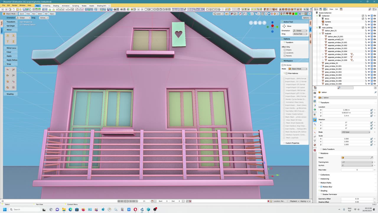Click the Geometry Offset value slider
The height and width of the screenshot is (213, 378).
(357, 199)
